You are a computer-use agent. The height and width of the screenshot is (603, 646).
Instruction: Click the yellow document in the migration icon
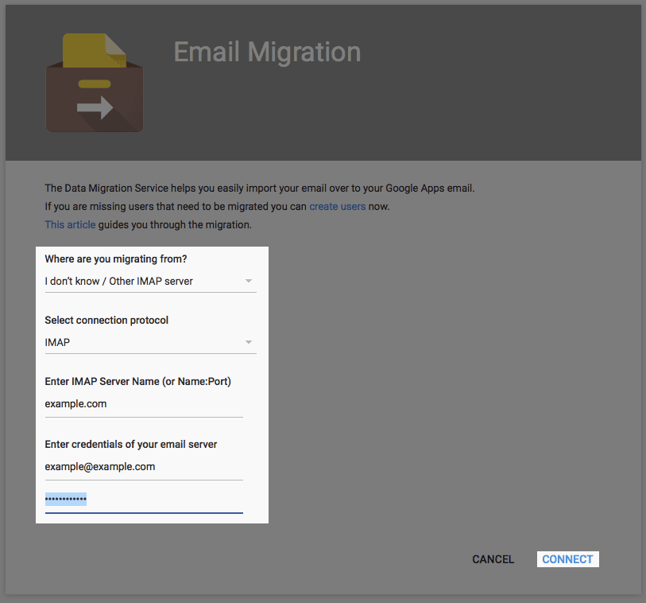pos(94,52)
